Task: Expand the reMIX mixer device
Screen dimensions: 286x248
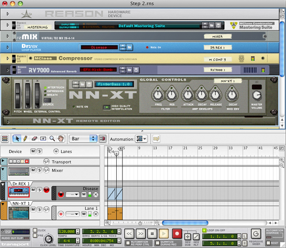Action: [x=8, y=36]
